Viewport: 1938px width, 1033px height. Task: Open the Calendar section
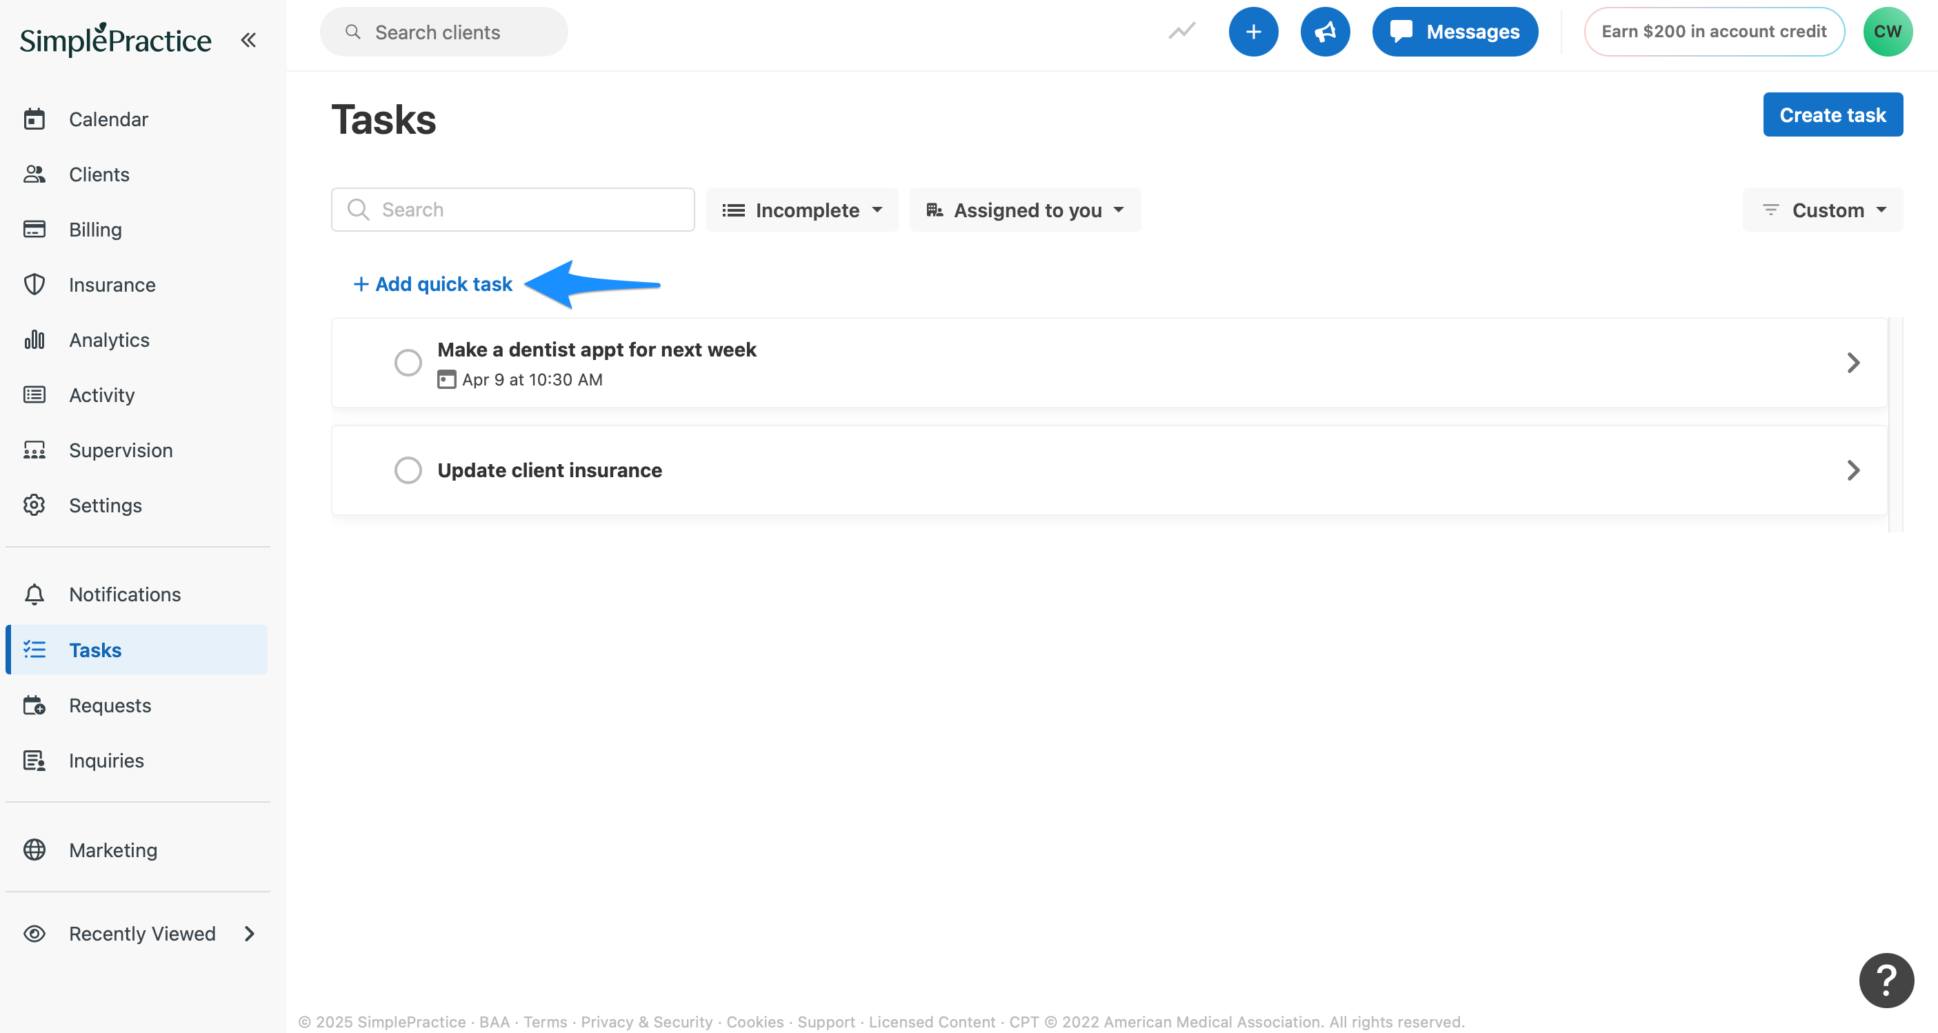point(108,119)
